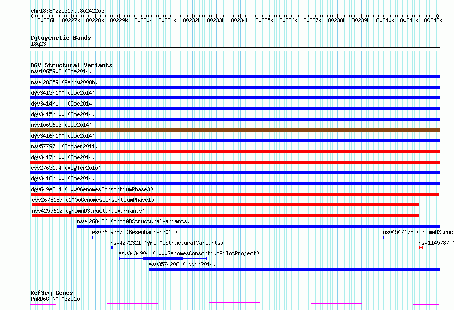
Task: Click the red bar under dgv3417n100
Action: (235, 162)
